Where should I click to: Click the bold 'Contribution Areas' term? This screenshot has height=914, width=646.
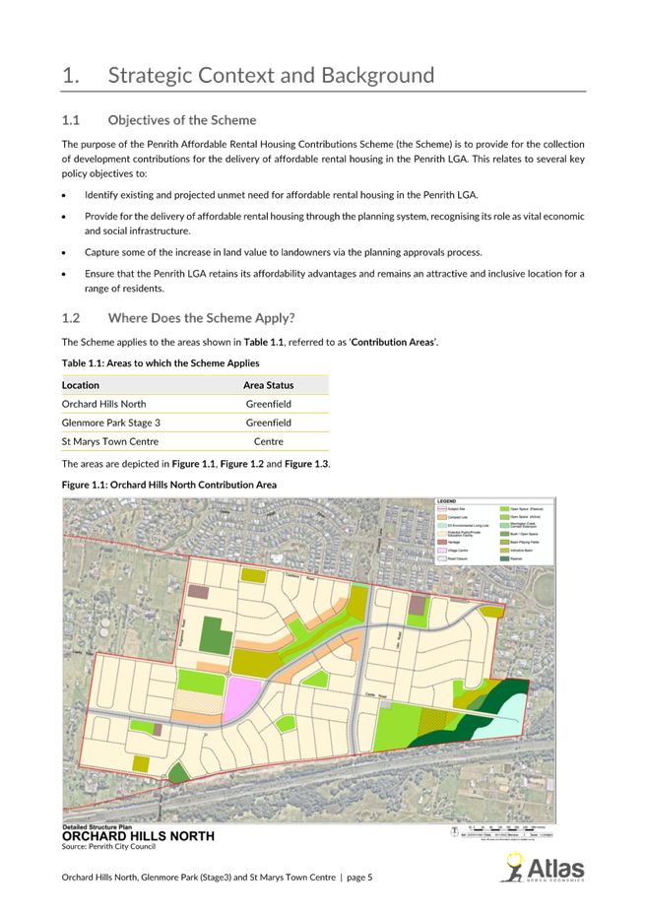392,342
